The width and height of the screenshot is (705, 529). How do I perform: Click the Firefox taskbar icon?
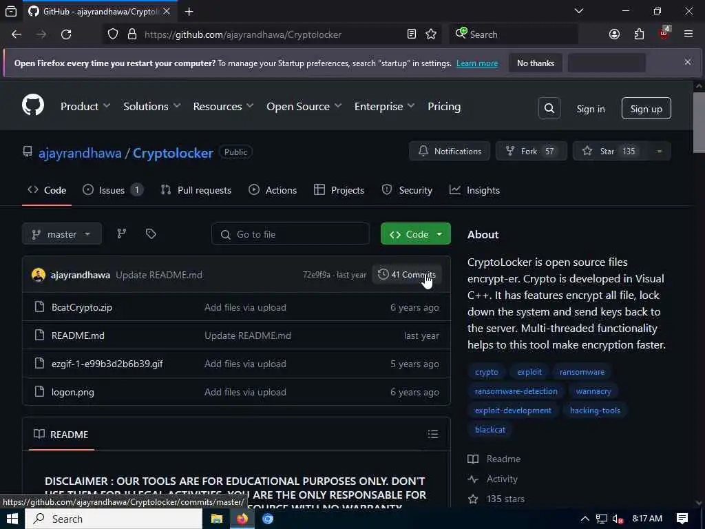click(242, 519)
